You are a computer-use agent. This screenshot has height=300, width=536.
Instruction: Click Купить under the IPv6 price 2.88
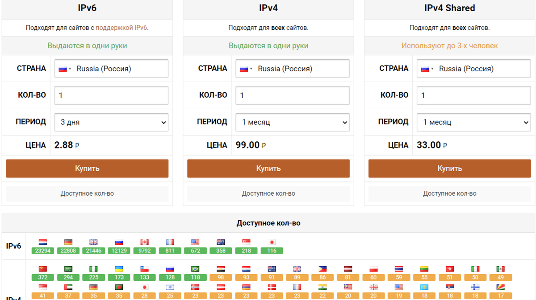coord(87,168)
